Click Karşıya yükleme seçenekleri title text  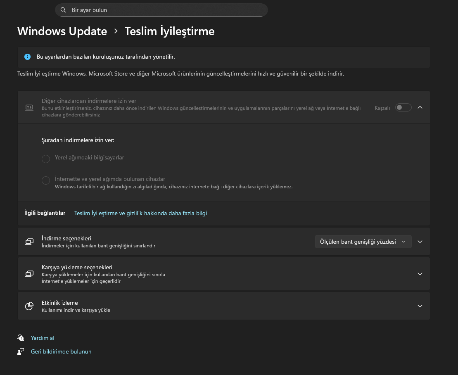77,267
